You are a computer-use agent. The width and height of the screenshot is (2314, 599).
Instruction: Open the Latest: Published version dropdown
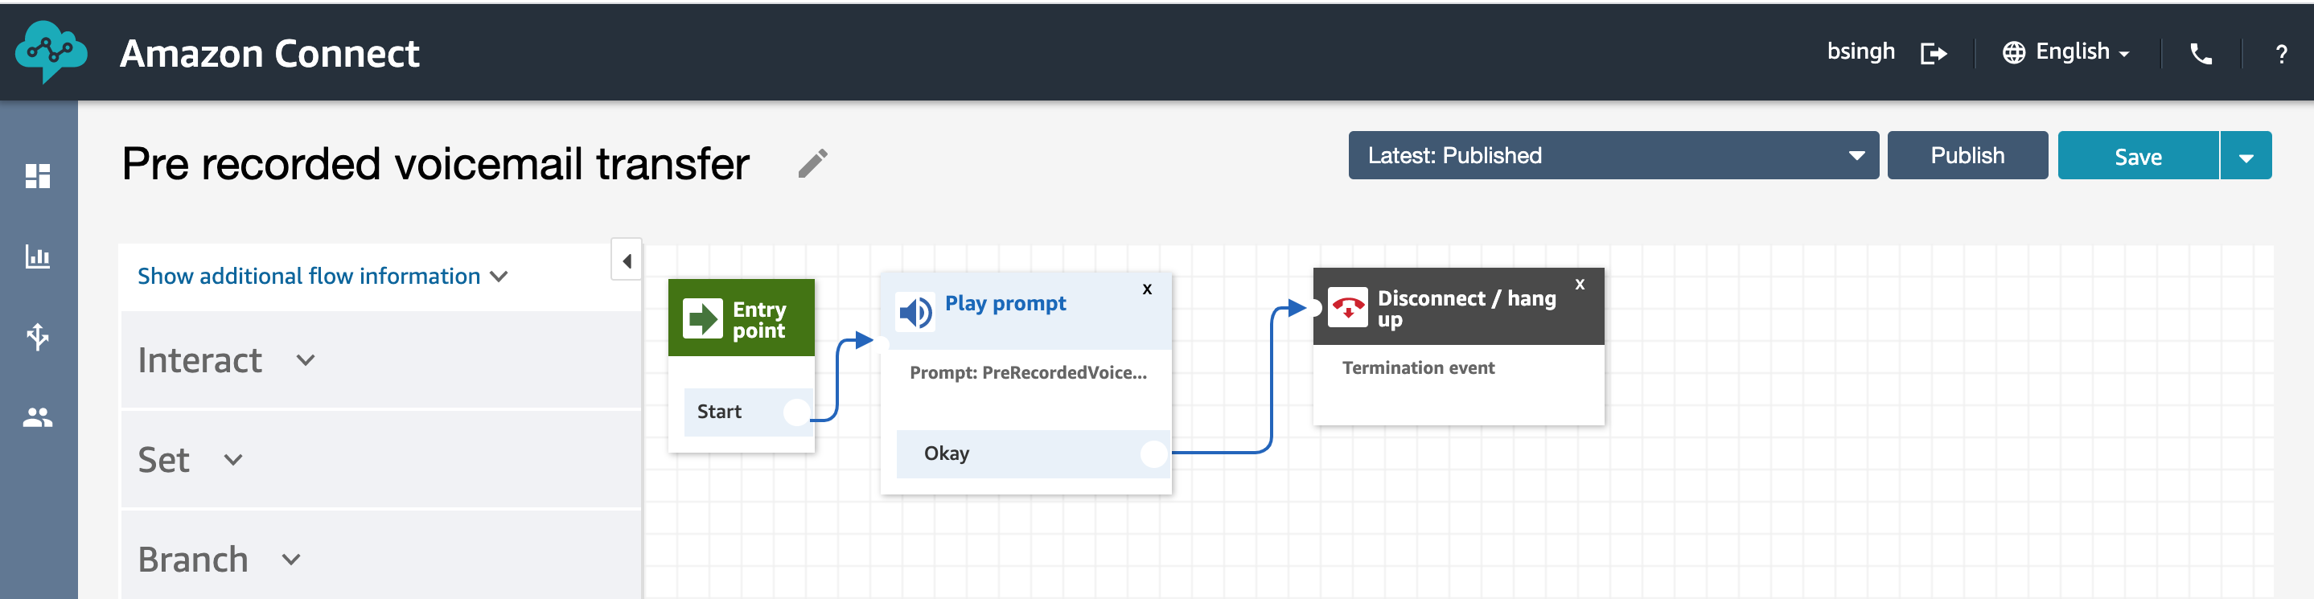coord(1613,155)
